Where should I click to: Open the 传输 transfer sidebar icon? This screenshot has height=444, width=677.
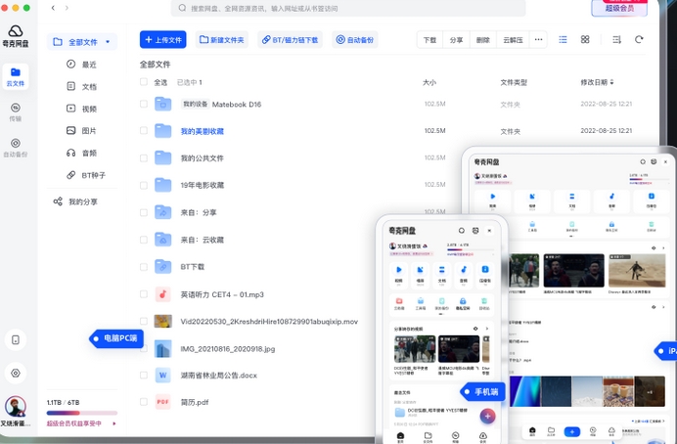point(16,111)
